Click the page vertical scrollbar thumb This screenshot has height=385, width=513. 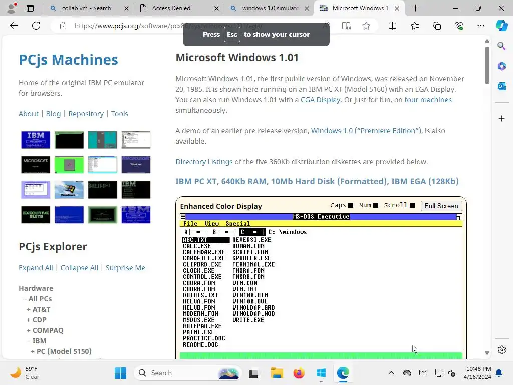point(487,65)
